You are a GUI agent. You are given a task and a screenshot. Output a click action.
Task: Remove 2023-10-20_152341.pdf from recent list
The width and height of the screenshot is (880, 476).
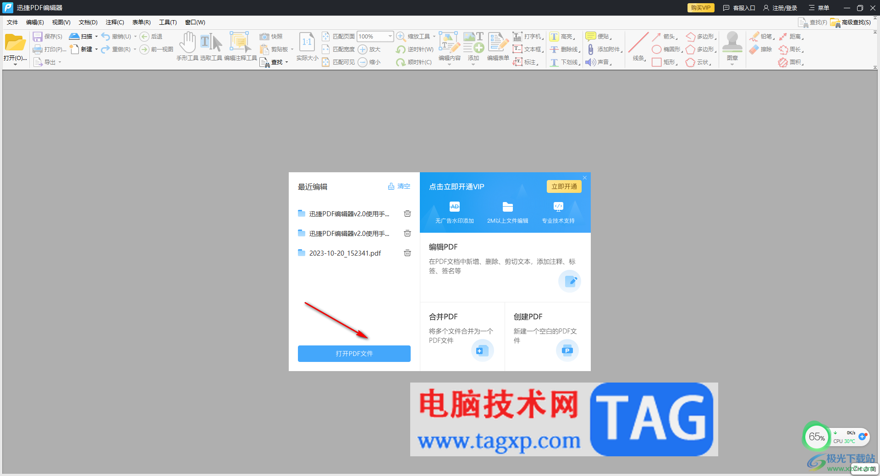407,253
